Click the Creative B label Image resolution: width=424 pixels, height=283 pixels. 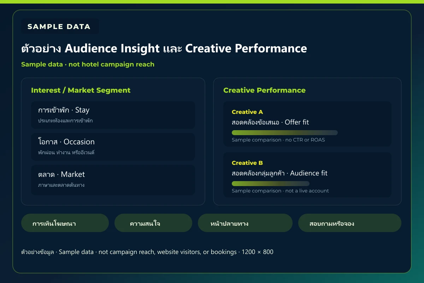pyautogui.click(x=247, y=163)
